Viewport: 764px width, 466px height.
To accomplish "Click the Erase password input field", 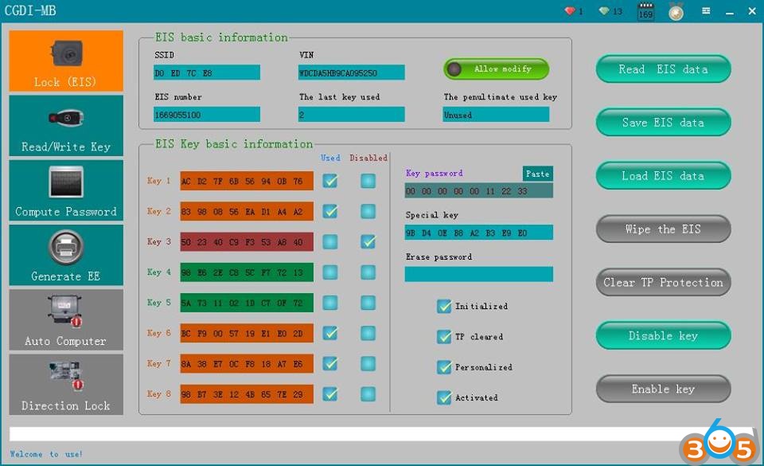I will (478, 274).
